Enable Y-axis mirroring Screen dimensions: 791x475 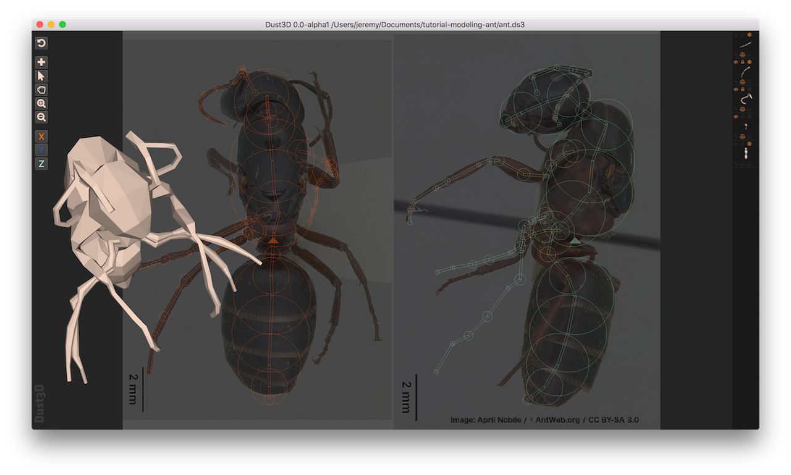(x=41, y=150)
